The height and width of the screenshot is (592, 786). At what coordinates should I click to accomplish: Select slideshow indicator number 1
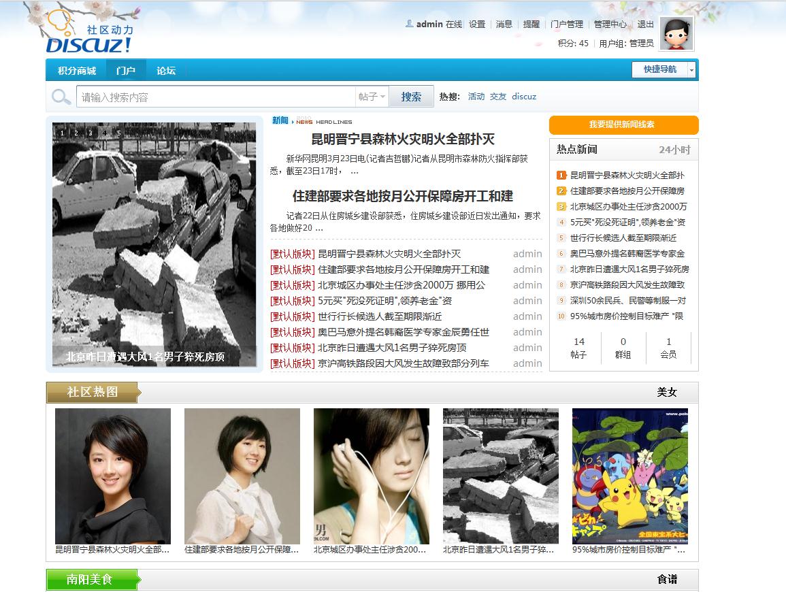click(x=62, y=133)
